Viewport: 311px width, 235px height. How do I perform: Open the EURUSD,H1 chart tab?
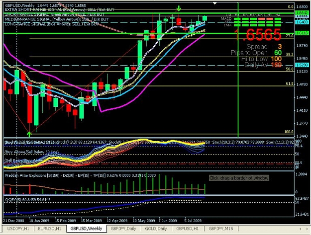tap(50, 229)
